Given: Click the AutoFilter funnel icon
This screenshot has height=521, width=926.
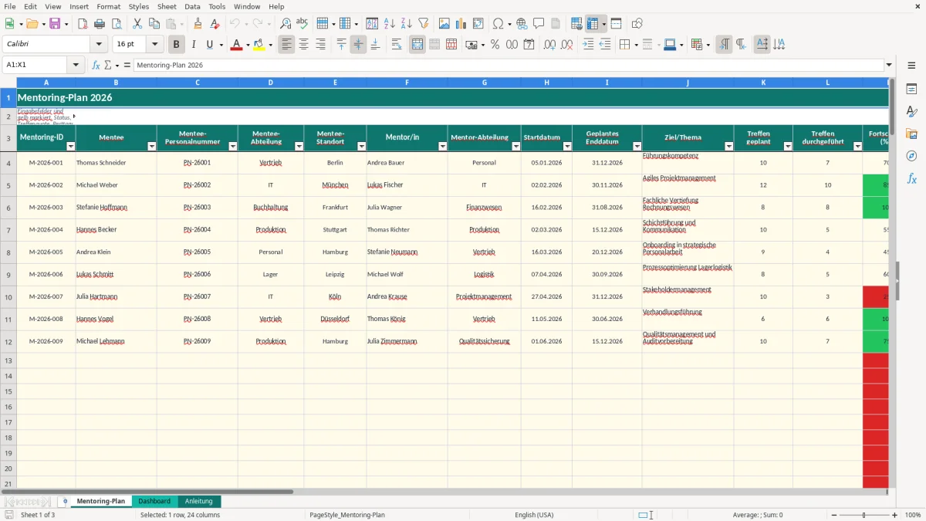Looking at the screenshot, I should (423, 24).
